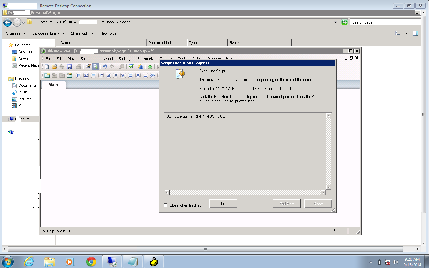Open the QlikView Edit menu

click(60, 59)
